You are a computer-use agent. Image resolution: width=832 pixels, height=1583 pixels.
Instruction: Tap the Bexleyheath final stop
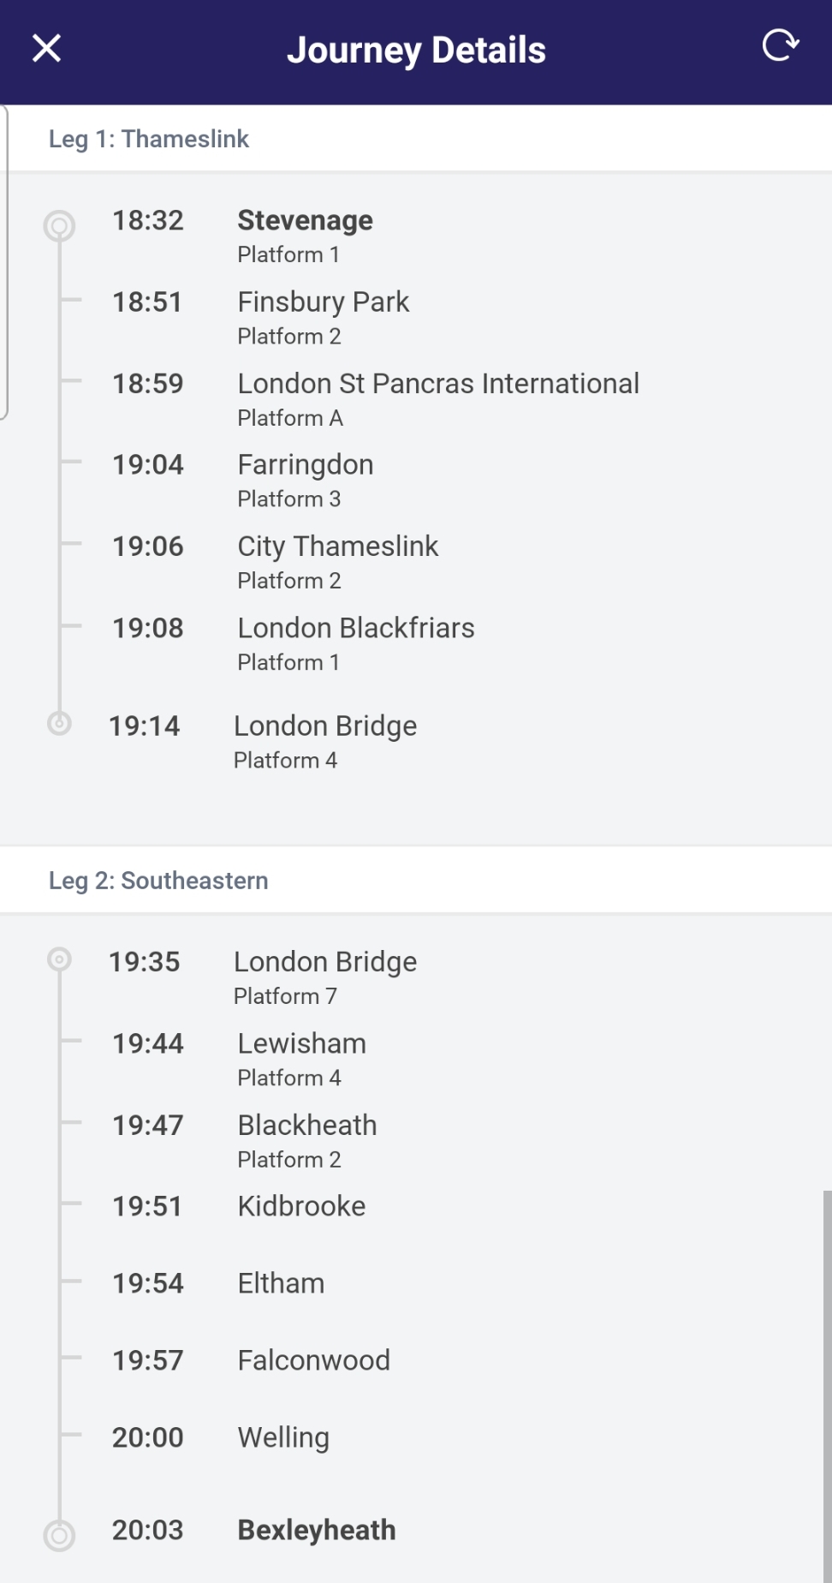[x=316, y=1530]
